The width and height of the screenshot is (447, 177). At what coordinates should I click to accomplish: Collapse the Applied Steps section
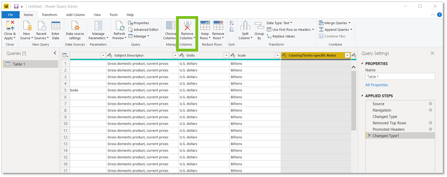(x=362, y=96)
